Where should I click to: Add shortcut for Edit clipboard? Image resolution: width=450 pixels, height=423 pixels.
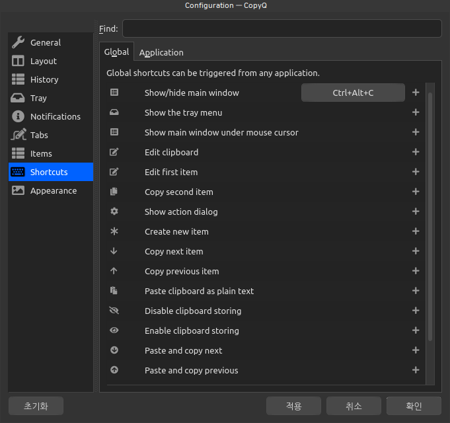[416, 152]
